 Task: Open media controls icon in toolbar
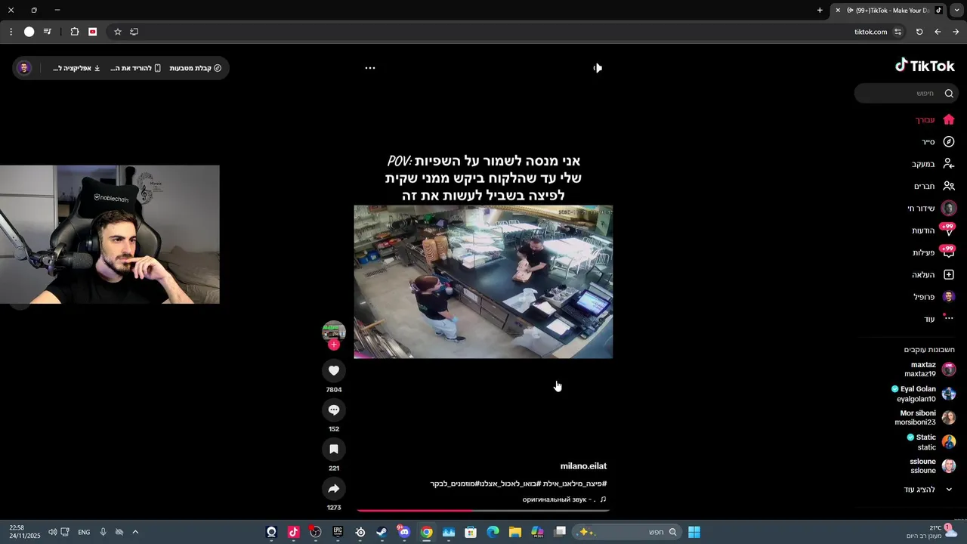[48, 32]
